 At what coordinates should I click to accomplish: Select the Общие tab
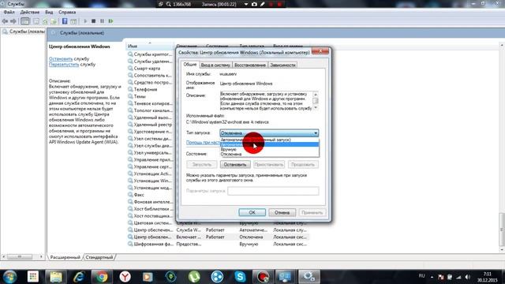(190, 65)
